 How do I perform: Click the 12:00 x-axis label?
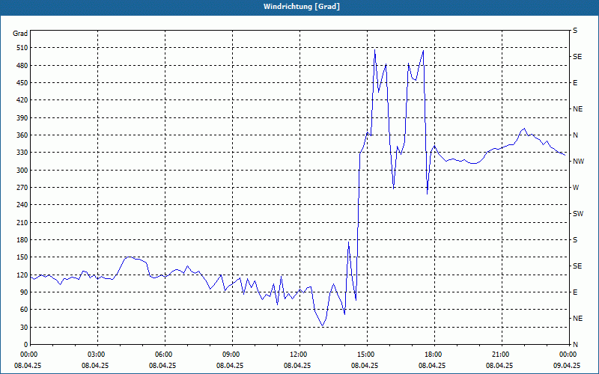pyautogui.click(x=300, y=354)
